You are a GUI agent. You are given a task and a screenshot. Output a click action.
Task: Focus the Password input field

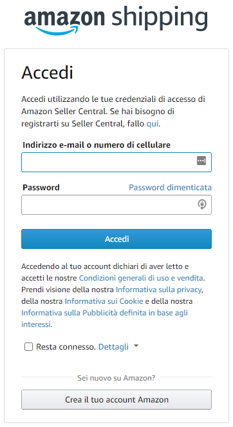pyautogui.click(x=116, y=204)
